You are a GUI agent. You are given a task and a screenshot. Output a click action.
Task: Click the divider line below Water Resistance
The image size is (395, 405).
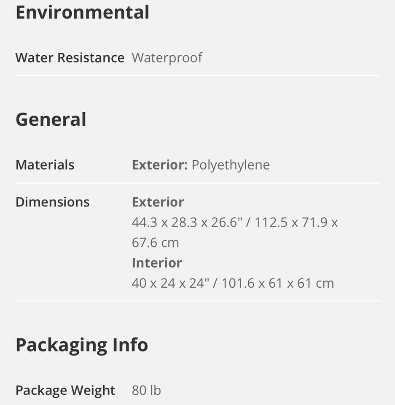(x=197, y=76)
